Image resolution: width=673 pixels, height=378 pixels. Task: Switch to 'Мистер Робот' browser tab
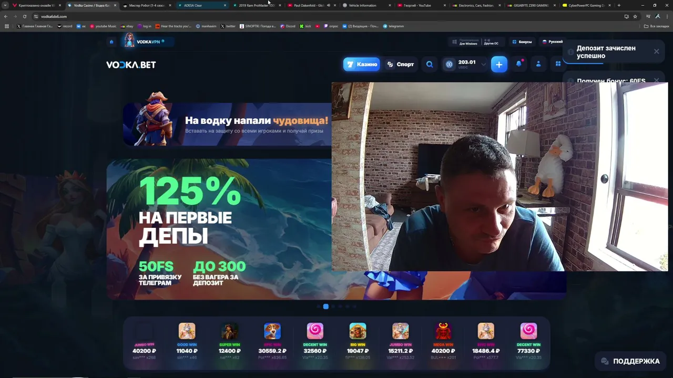pyautogui.click(x=147, y=5)
